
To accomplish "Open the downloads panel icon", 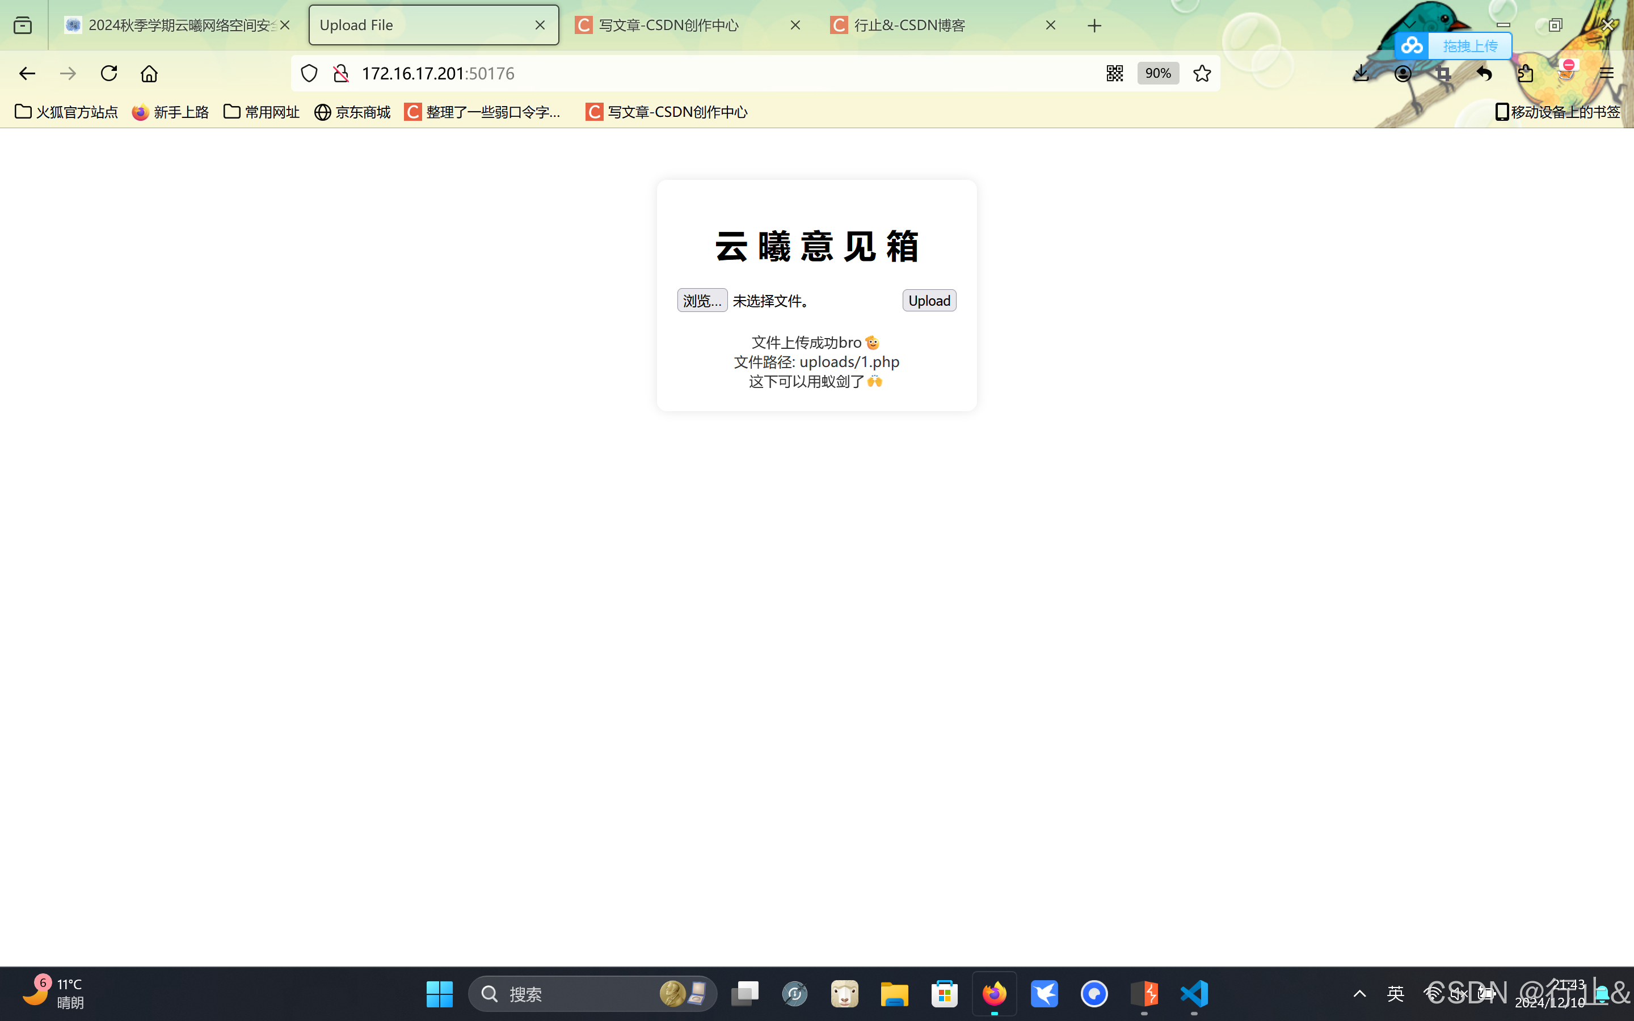I will [1361, 74].
